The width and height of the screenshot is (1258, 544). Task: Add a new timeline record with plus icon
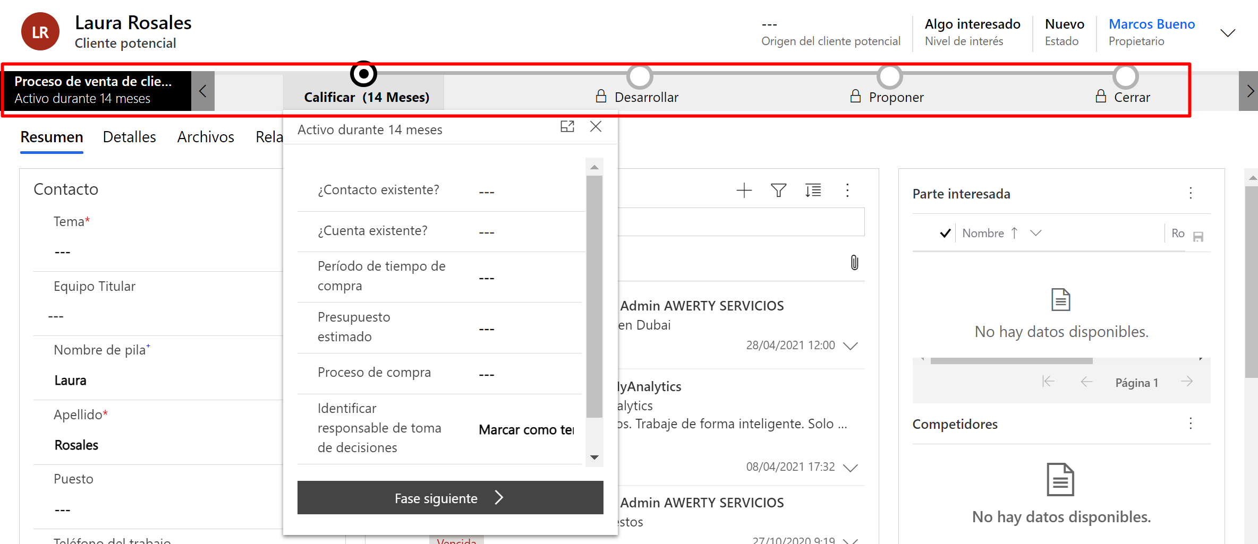tap(744, 191)
